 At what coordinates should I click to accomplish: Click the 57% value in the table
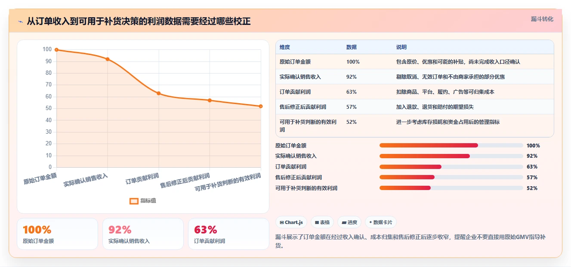point(352,107)
